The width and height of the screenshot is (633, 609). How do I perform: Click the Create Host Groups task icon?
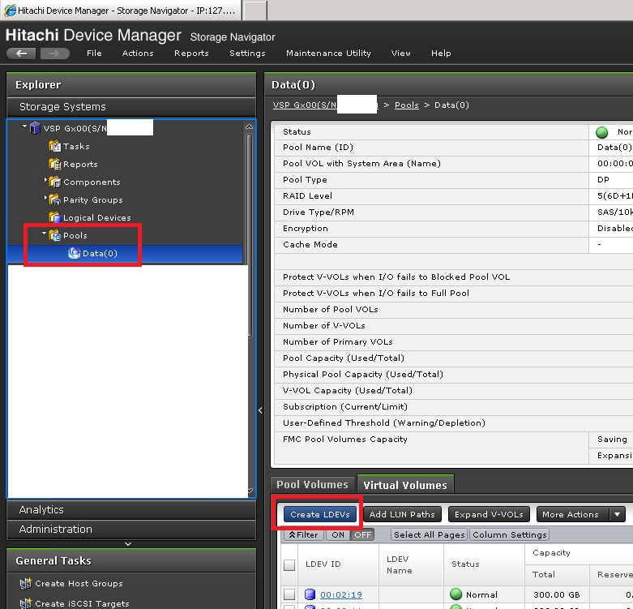tap(25, 583)
